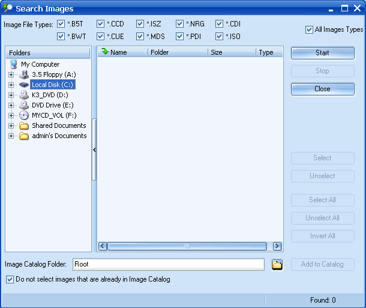This screenshot has height=308, width=366.
Task: Select 'K3_DVD (D:)' tree label
Action: click(50, 95)
